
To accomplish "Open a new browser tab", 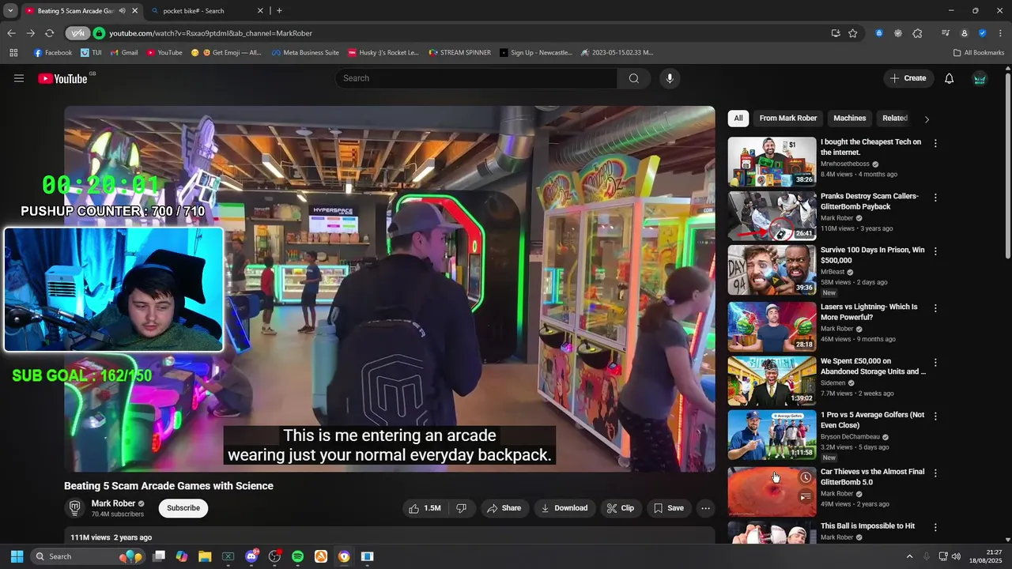I will click(x=279, y=11).
